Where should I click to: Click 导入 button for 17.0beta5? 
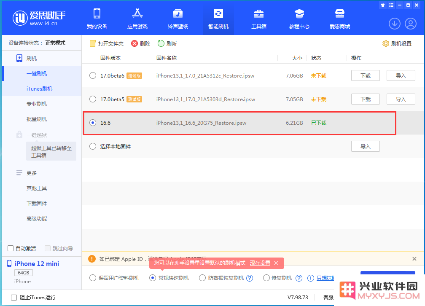point(401,99)
